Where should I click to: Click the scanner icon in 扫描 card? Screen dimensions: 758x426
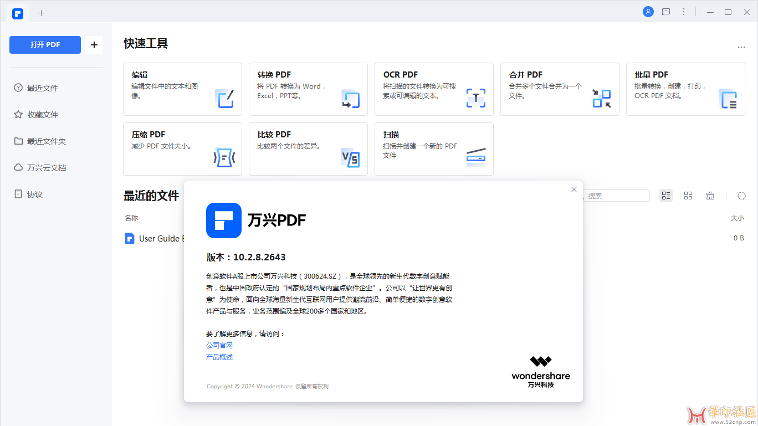(x=476, y=157)
